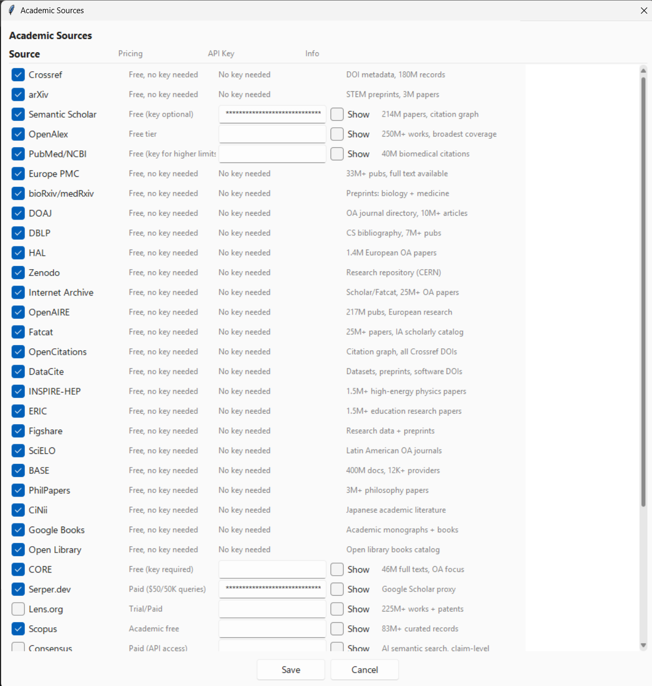Uncheck the arXiv source checkbox

click(18, 94)
